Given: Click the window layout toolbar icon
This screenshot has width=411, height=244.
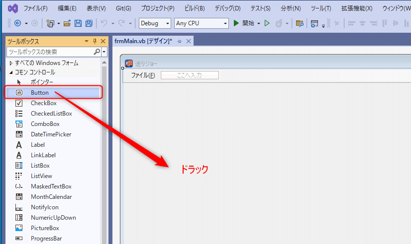Looking at the screenshot, I should tap(314, 23).
